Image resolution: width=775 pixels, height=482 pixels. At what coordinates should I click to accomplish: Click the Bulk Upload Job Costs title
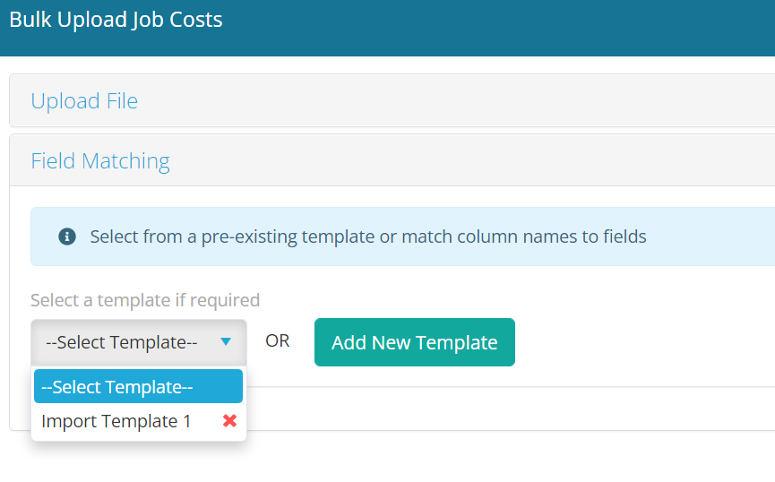(x=116, y=20)
